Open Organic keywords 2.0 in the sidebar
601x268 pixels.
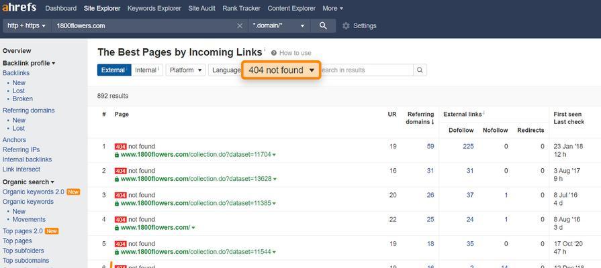34,192
